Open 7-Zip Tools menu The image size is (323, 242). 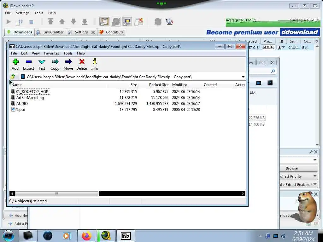68,53
